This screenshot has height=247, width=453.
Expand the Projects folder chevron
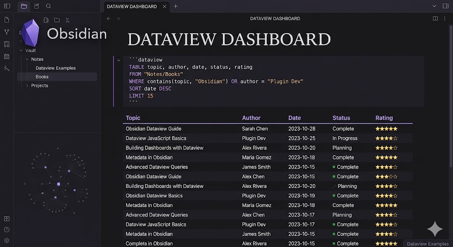pos(27,85)
